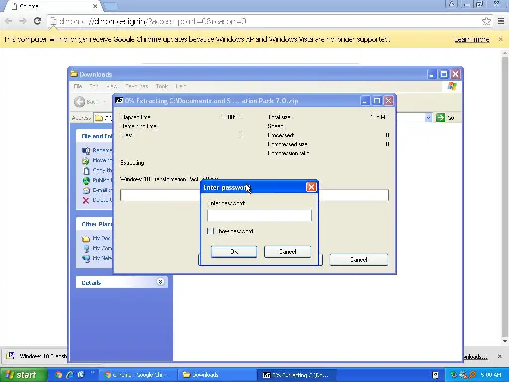
Task: Expand the Quick Launch overflow chevron
Action: coord(93,372)
